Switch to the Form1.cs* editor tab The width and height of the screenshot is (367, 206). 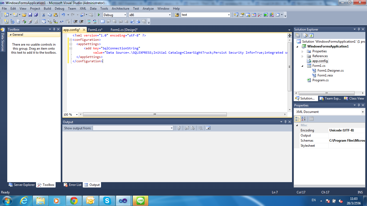coord(95,30)
